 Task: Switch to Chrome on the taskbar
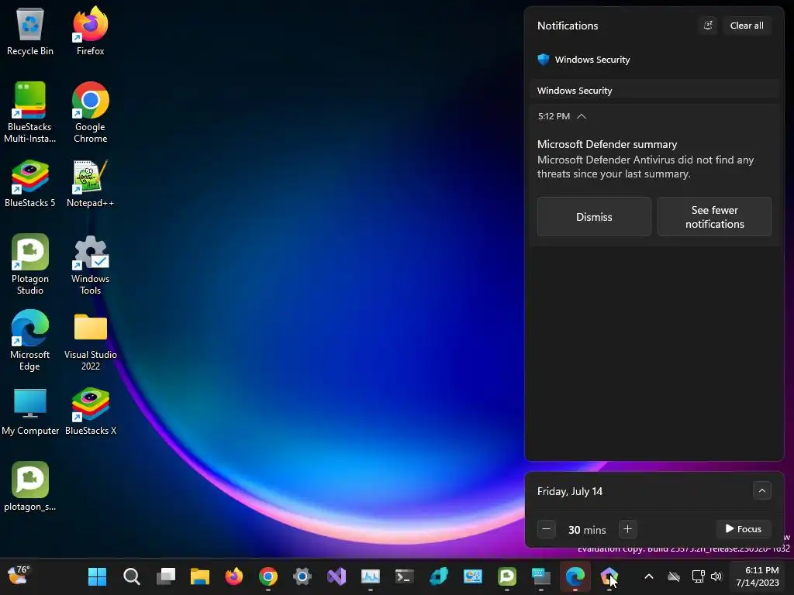[x=268, y=576]
